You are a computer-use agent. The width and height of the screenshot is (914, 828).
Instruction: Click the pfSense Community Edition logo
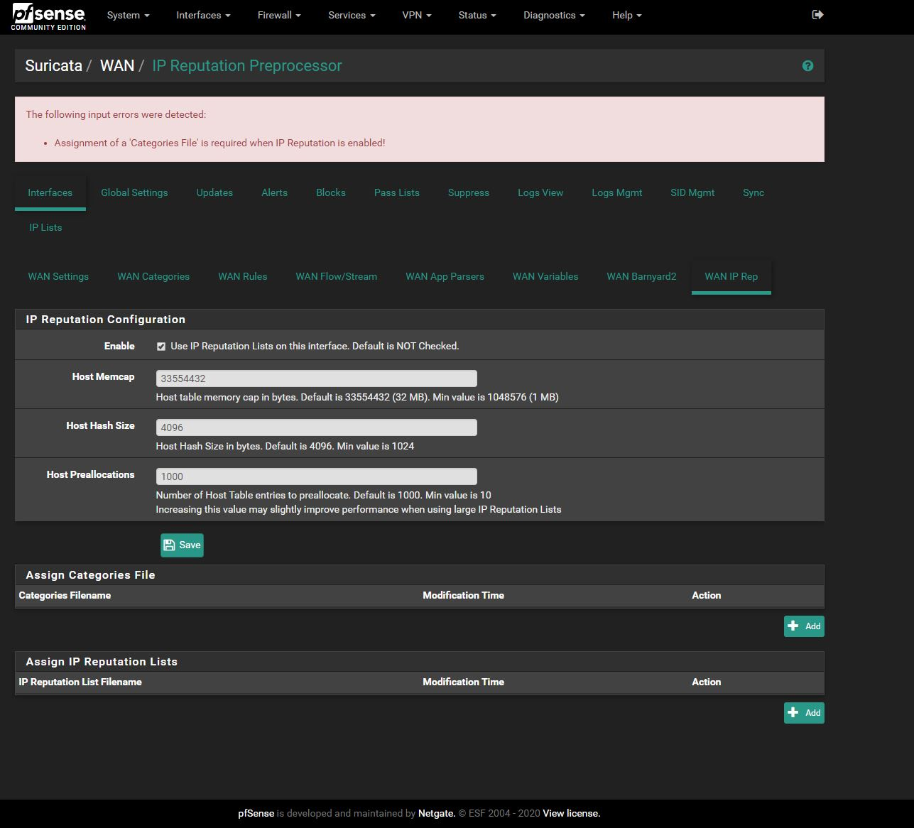coord(49,17)
